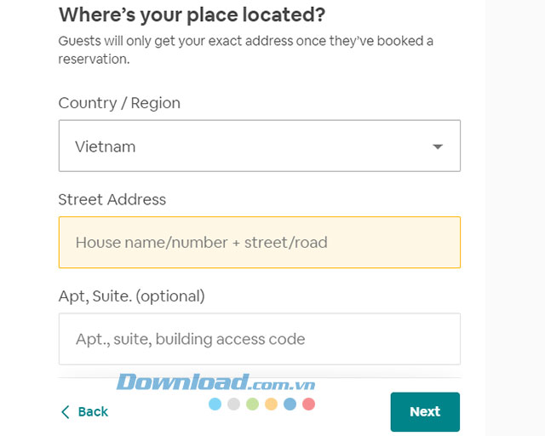Click the Country / Region label
The image size is (545, 436).
(119, 103)
